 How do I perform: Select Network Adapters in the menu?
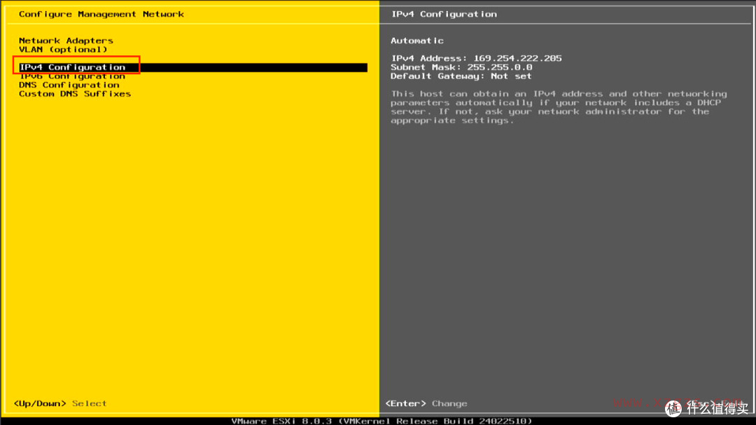(66, 41)
